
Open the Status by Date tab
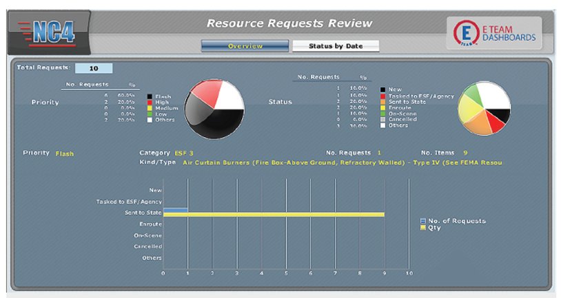tap(336, 46)
